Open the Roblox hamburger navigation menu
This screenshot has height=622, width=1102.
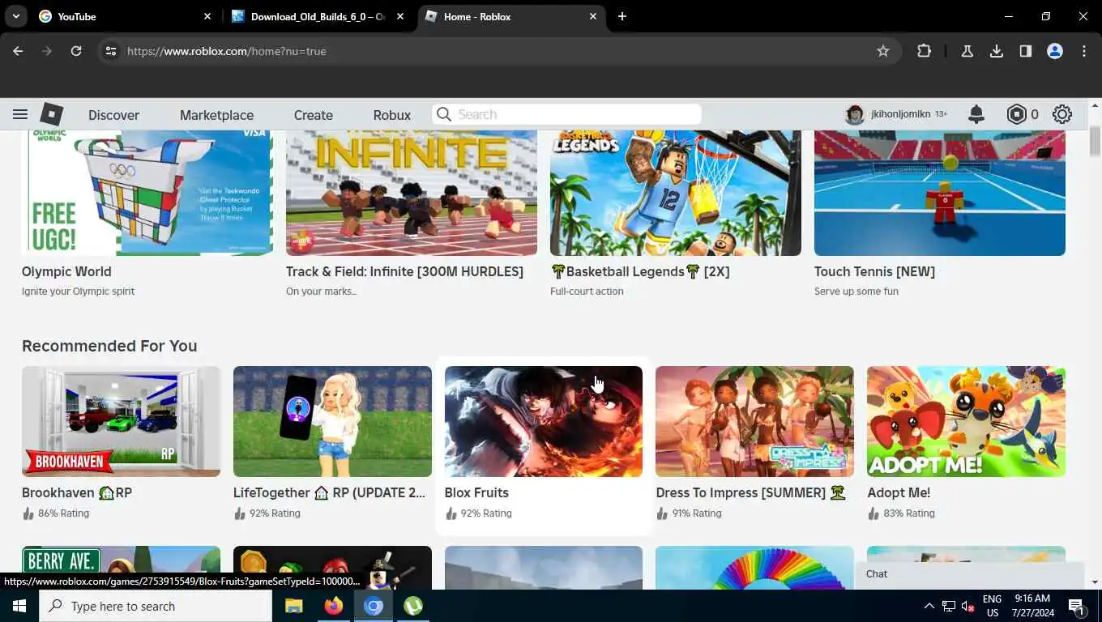[x=20, y=115]
